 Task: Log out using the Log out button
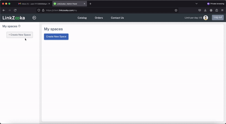tap(218, 17)
